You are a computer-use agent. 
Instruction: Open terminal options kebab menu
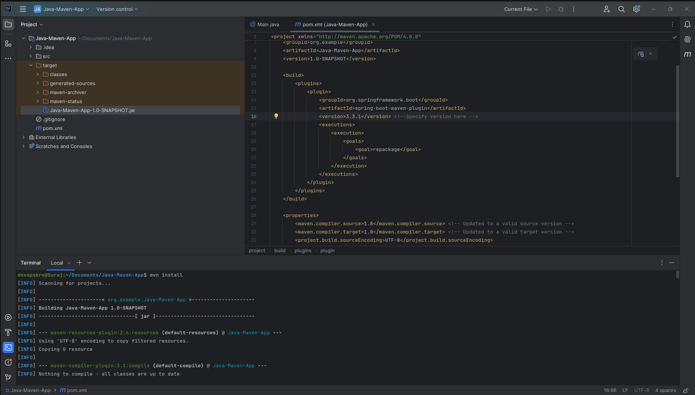(x=662, y=263)
